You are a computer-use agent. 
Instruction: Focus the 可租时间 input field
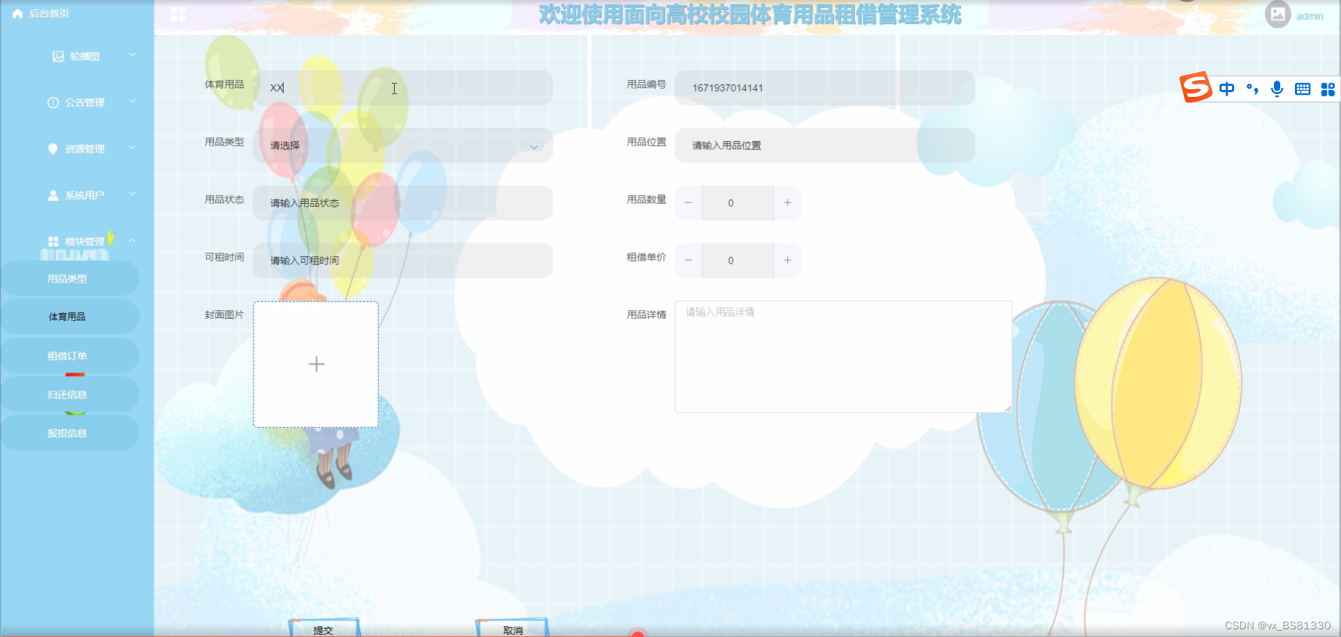(x=403, y=261)
